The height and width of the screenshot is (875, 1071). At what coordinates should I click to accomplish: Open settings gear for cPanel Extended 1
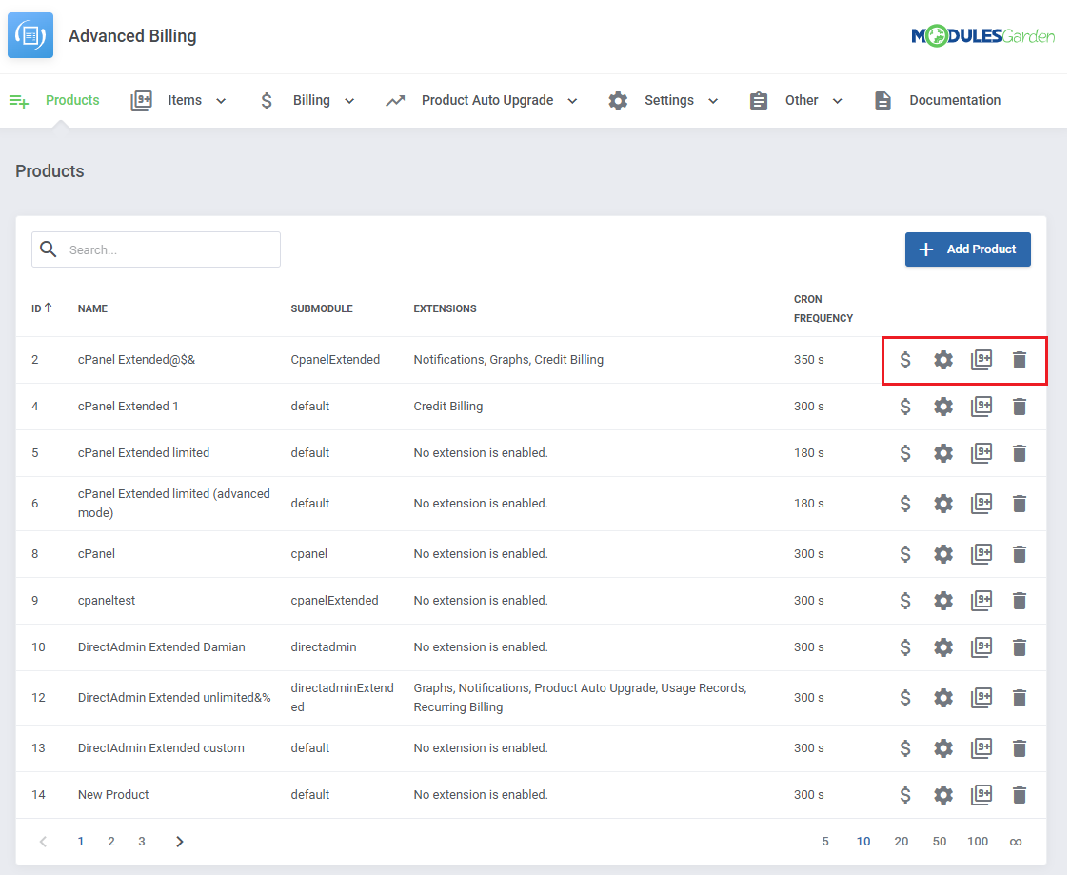[943, 407]
